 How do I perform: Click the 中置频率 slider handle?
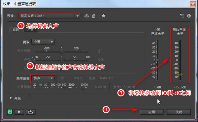pos(83,88)
